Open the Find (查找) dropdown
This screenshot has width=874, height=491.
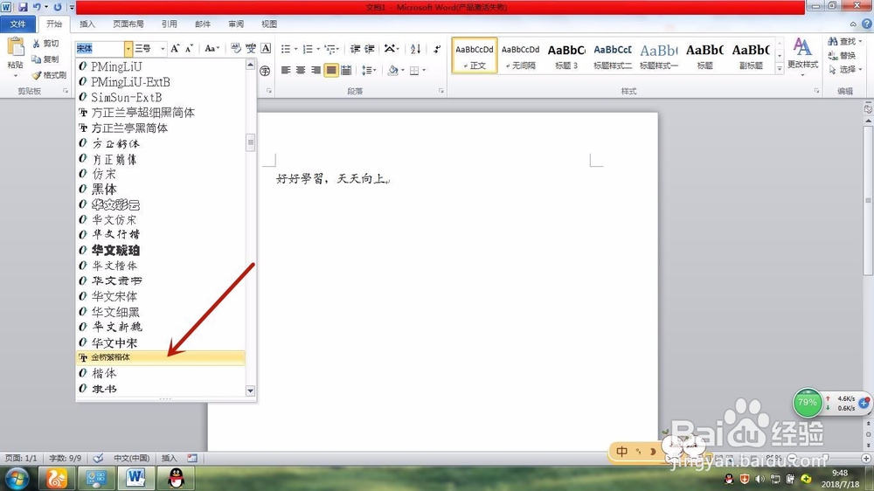861,41
